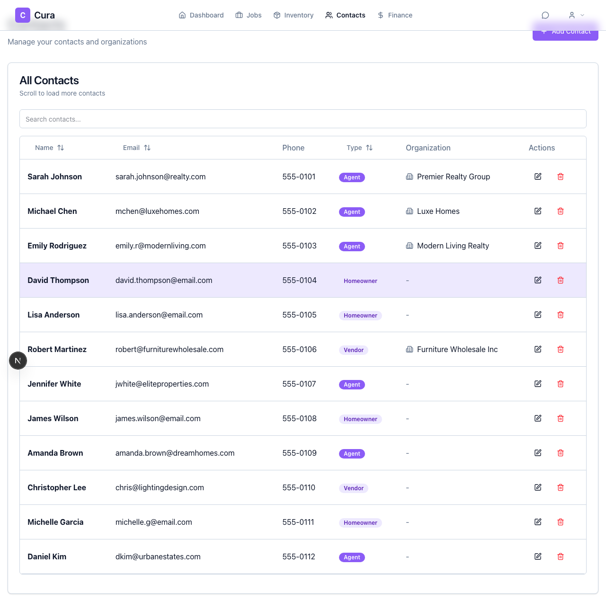Open the chat message icon in top bar
Viewport: 606px width, 609px height.
[x=545, y=15]
